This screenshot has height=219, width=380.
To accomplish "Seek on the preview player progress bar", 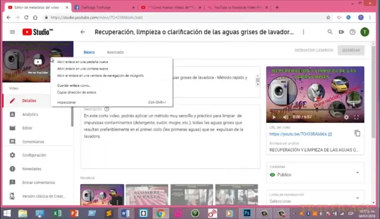I will click(x=315, y=110).
